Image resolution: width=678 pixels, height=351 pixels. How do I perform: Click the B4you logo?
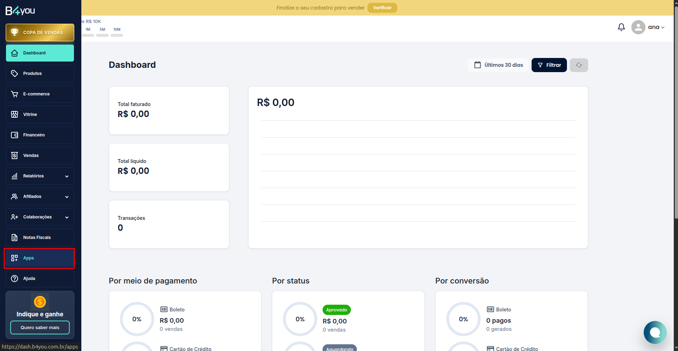[20, 11]
